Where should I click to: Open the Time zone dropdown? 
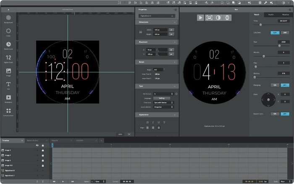tap(164, 103)
